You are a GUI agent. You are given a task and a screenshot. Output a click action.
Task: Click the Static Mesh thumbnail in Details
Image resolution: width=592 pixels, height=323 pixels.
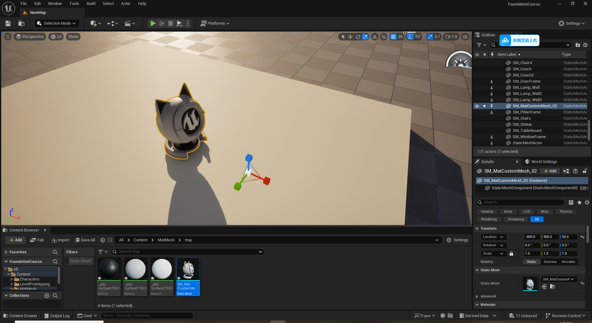pyautogui.click(x=530, y=284)
